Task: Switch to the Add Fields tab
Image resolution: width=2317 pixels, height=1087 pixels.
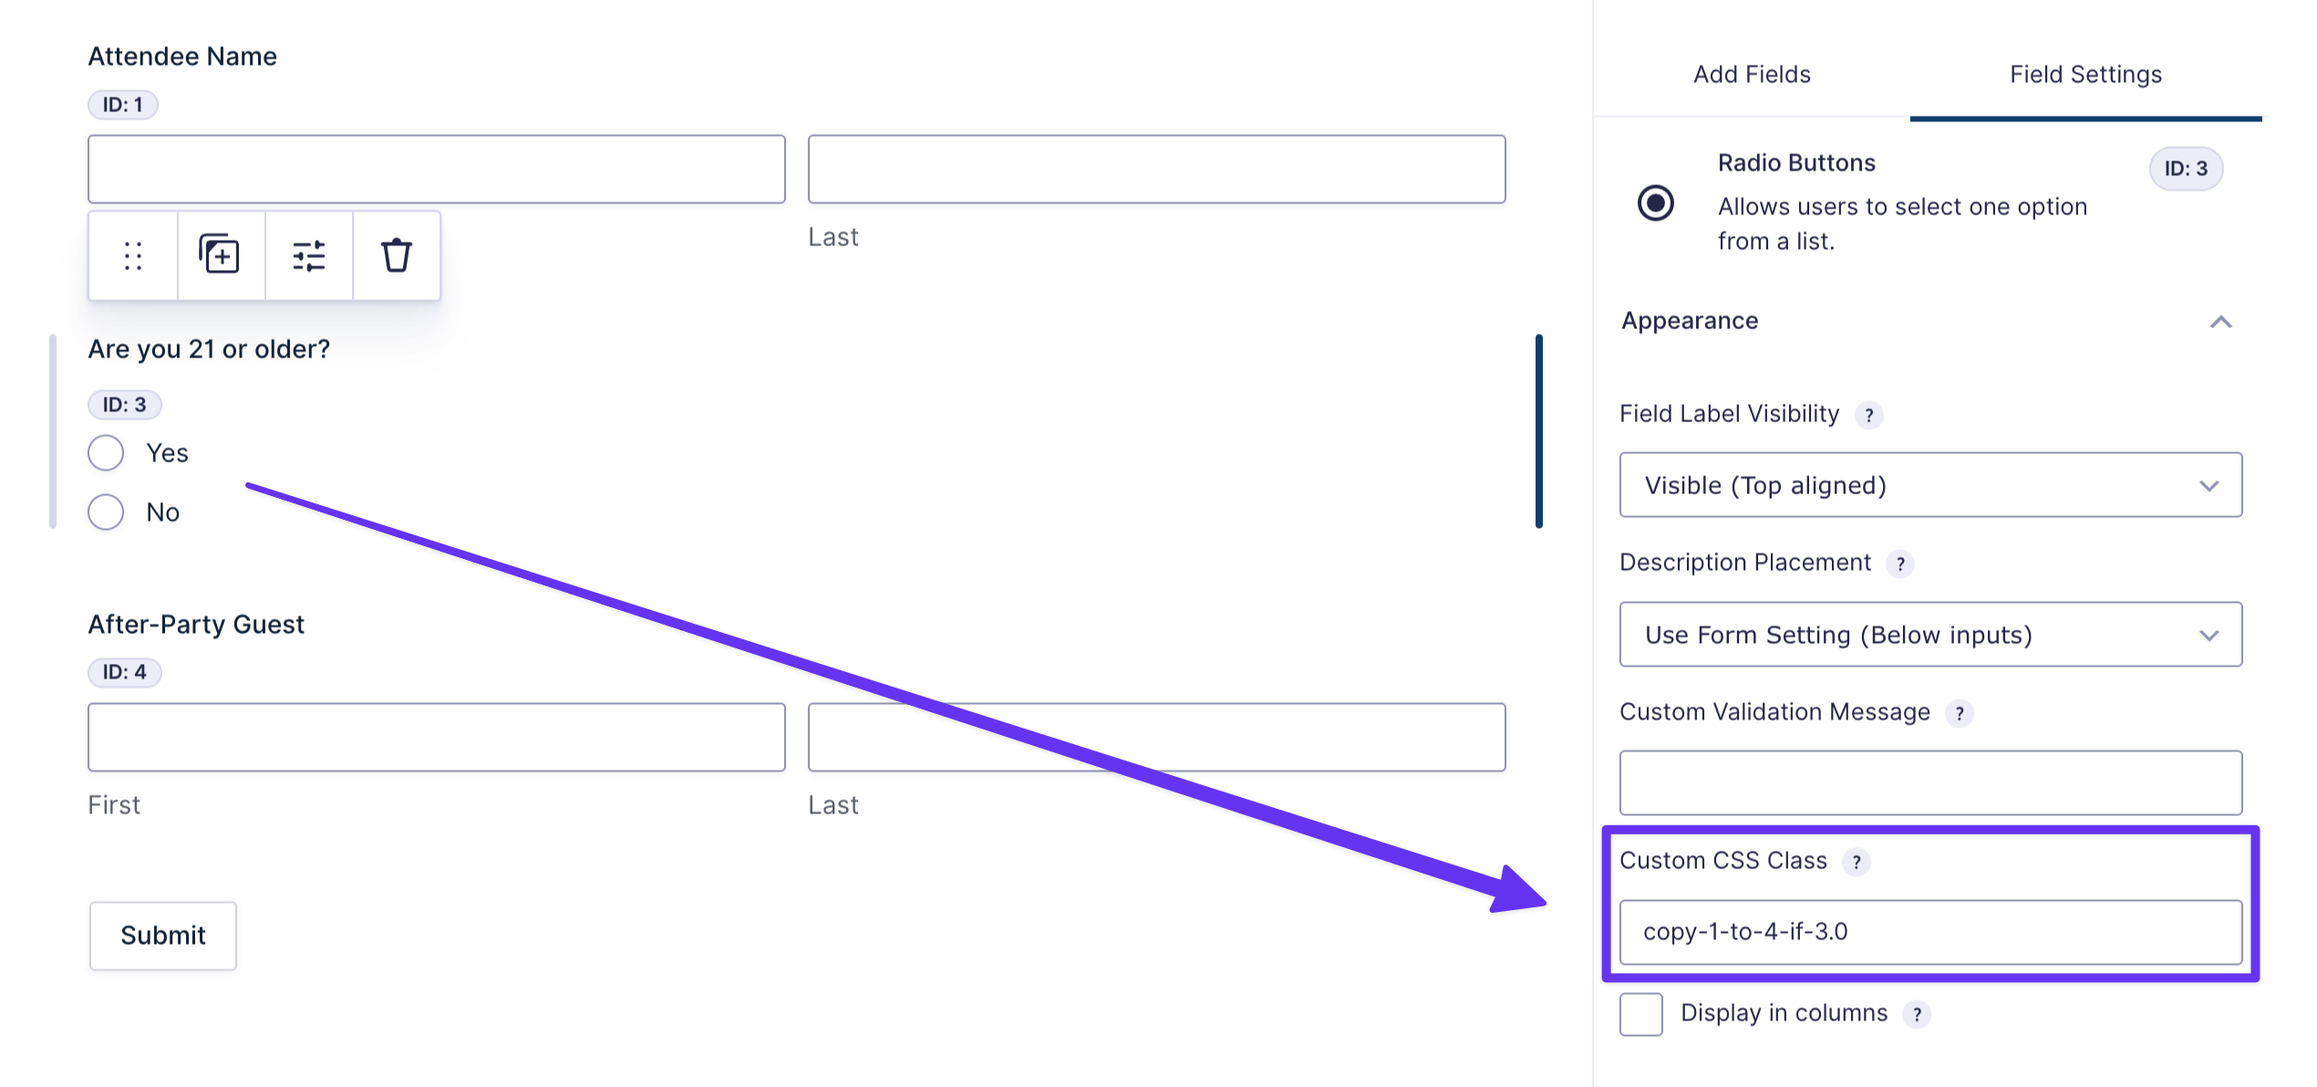Action: point(1751,74)
